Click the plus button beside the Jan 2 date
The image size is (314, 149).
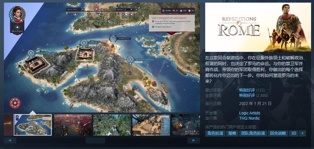coord(83,9)
